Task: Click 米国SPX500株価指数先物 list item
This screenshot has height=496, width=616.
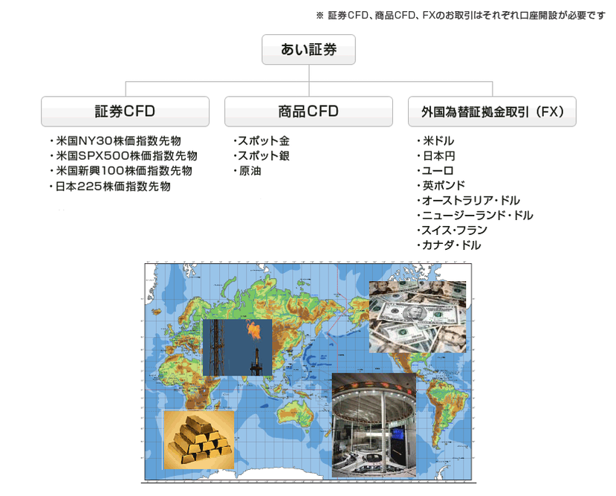Action: [123, 155]
